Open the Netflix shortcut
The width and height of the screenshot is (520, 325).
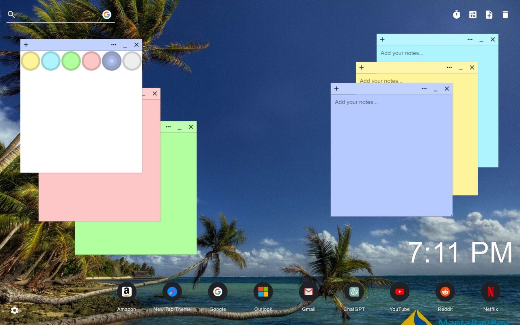(491, 292)
